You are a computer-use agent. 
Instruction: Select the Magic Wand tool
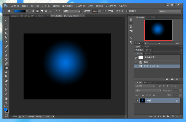pyautogui.click(x=6, y=33)
